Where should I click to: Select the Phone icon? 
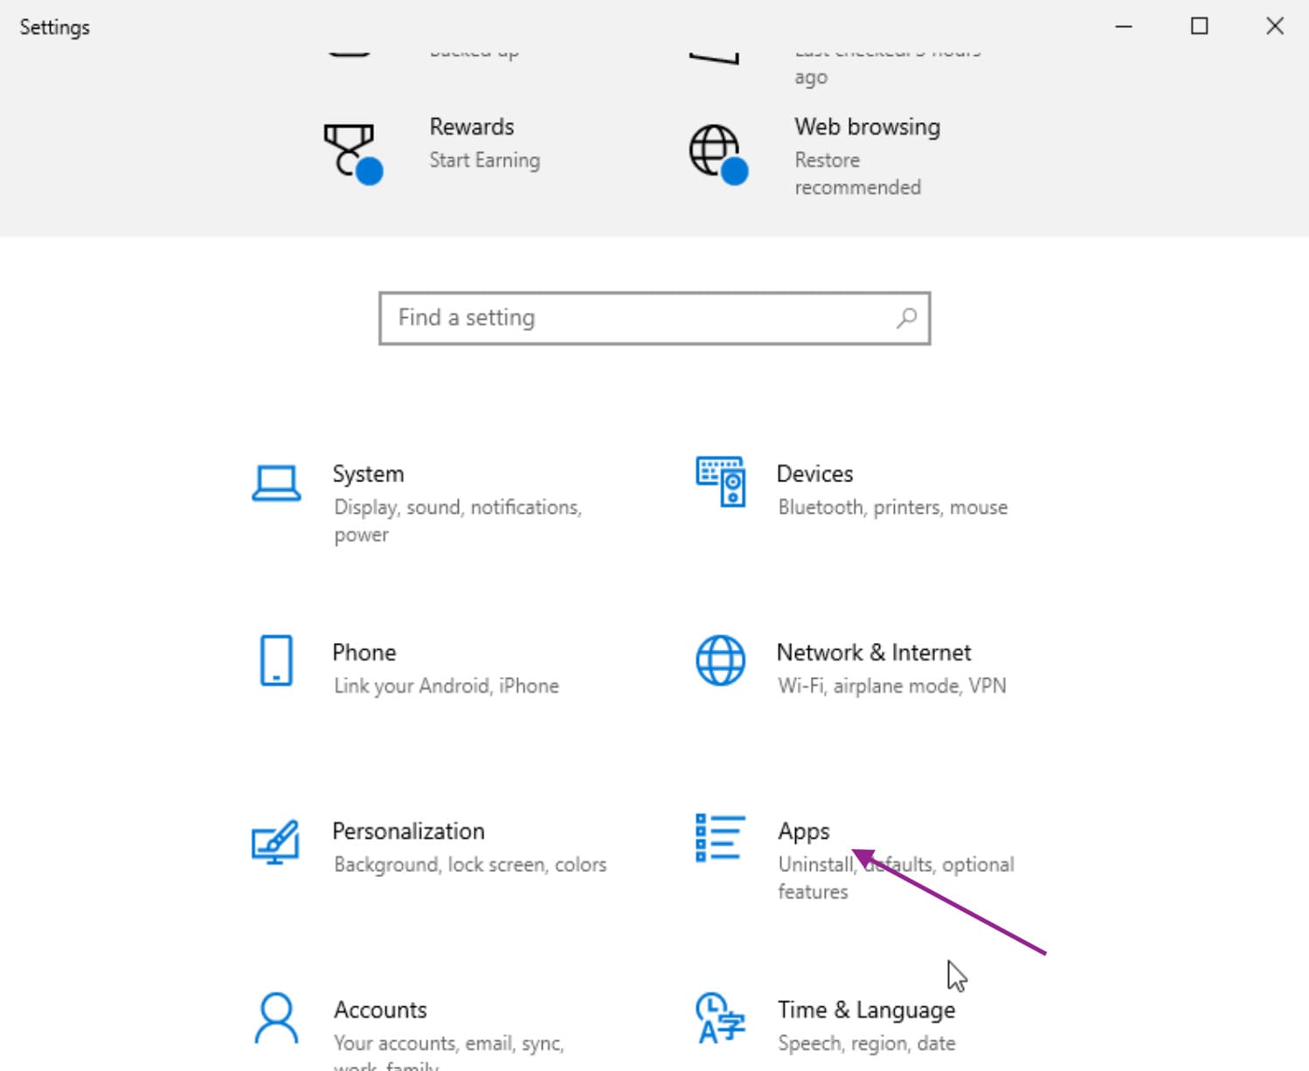[x=276, y=660]
